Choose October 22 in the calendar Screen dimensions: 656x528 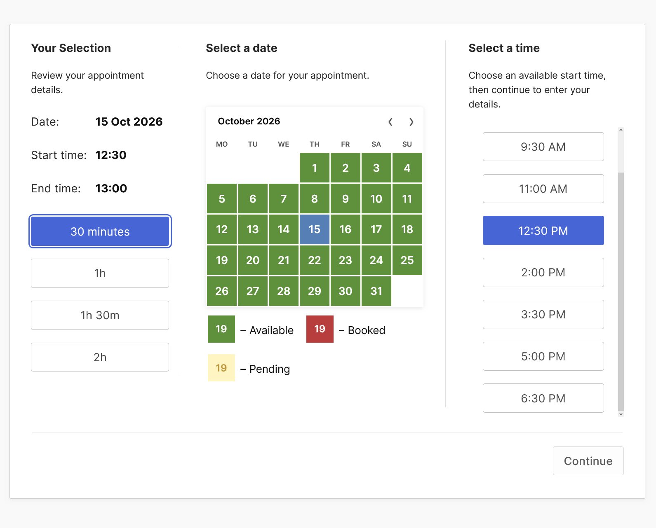[x=315, y=260]
